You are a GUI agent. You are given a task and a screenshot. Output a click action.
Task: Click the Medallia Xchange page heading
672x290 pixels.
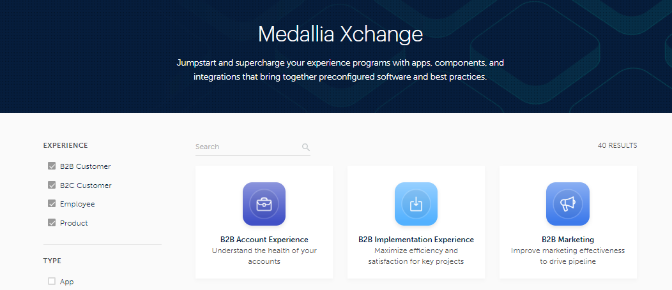click(340, 34)
